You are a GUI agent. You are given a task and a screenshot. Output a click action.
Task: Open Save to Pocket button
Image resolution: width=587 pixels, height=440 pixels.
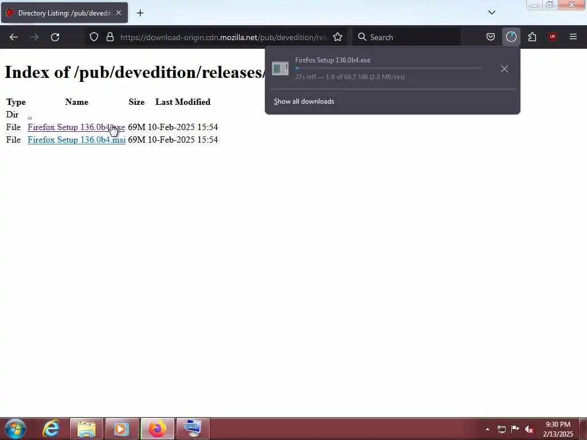(x=491, y=37)
